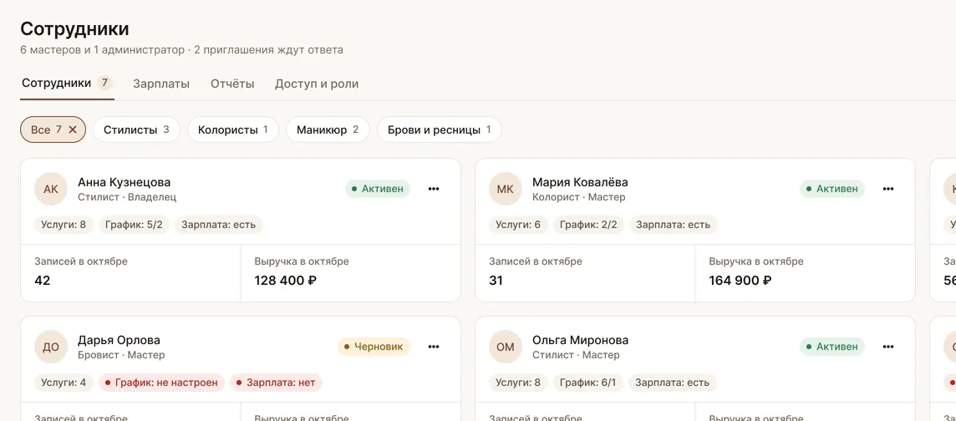
Task: Click the 31 bookings count
Action: pos(496,281)
